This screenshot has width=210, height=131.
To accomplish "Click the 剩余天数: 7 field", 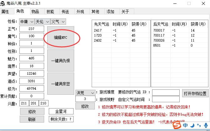I will pyautogui.click(x=61, y=119).
